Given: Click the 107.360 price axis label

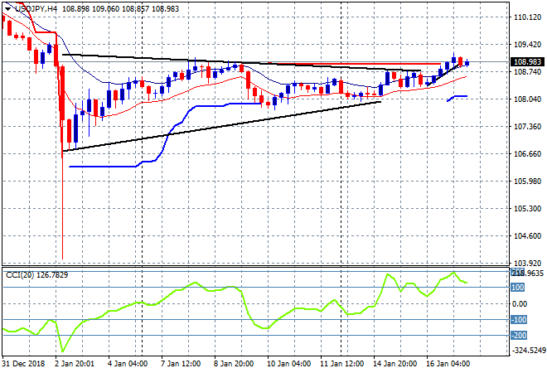Looking at the screenshot, I should [x=527, y=126].
